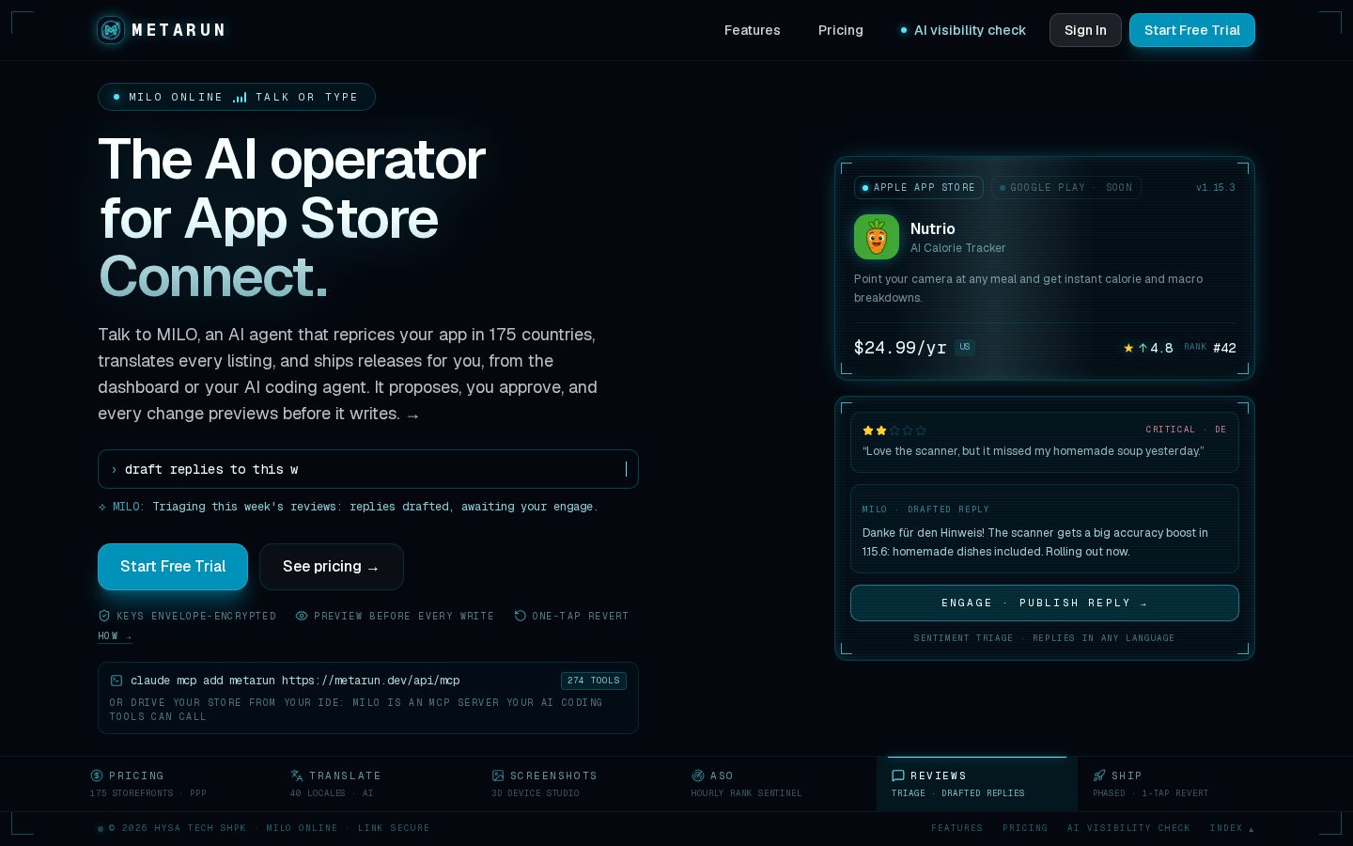
Task: Click the shield icon by Keys Envelope-Encrypted
Action: [x=104, y=616]
